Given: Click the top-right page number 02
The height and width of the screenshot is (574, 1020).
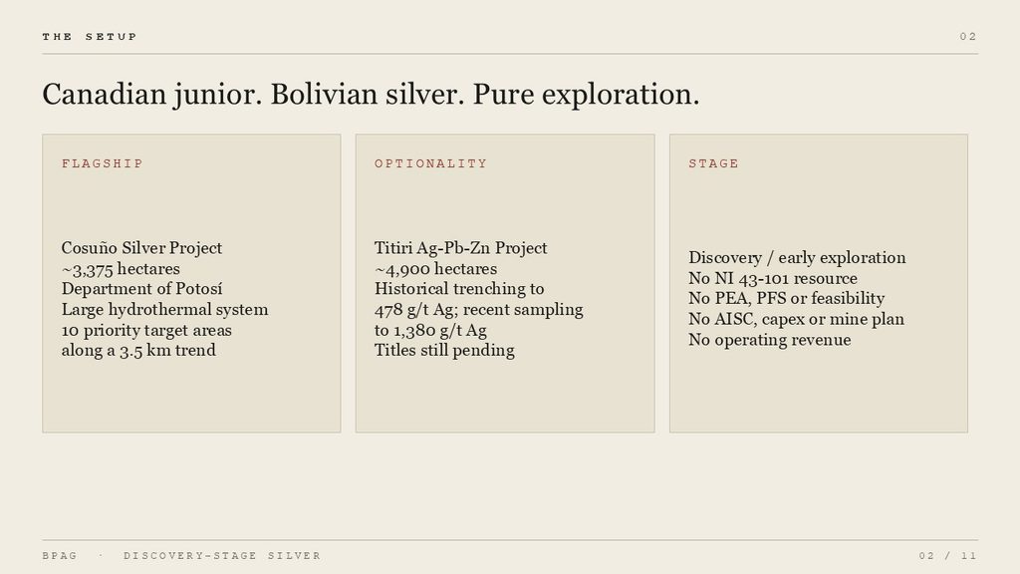Looking at the screenshot, I should pyautogui.click(x=968, y=37).
